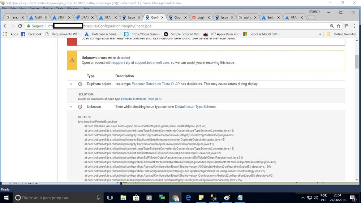The width and height of the screenshot is (361, 203).
Task: Click the browser forward arrow
Action: coord(13,26)
